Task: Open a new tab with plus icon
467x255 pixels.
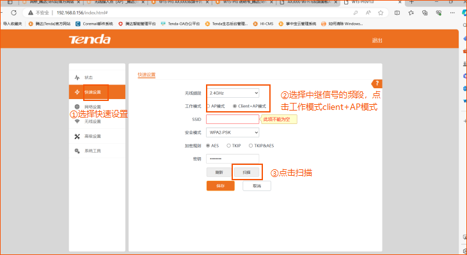Action: [411, 2]
